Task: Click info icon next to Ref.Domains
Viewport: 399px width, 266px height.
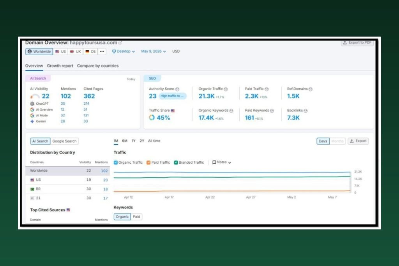Action: 311,89
